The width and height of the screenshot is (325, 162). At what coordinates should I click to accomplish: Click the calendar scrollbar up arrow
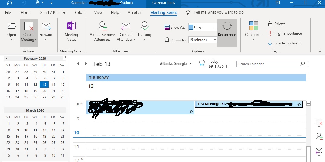308,103
